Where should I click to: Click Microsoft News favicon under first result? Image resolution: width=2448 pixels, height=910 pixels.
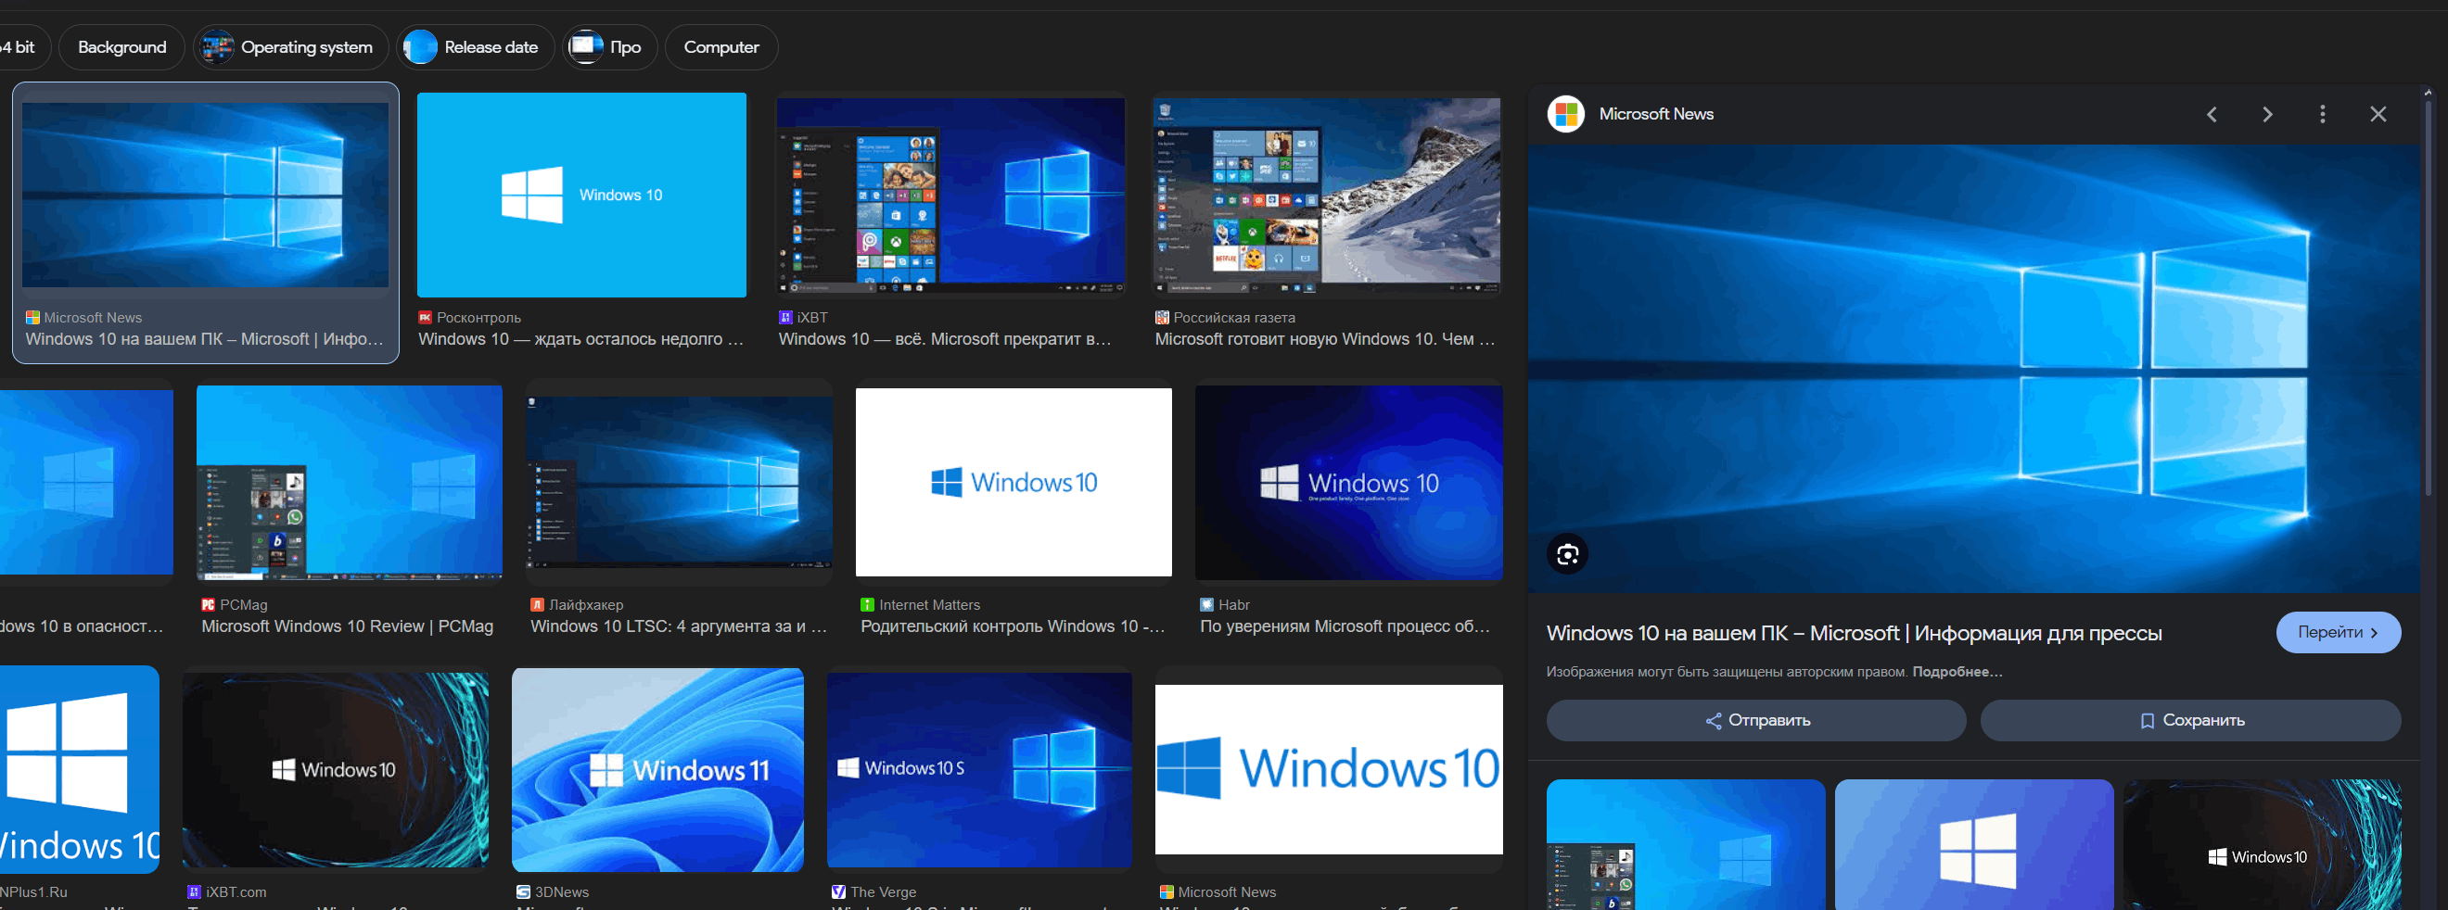32,317
